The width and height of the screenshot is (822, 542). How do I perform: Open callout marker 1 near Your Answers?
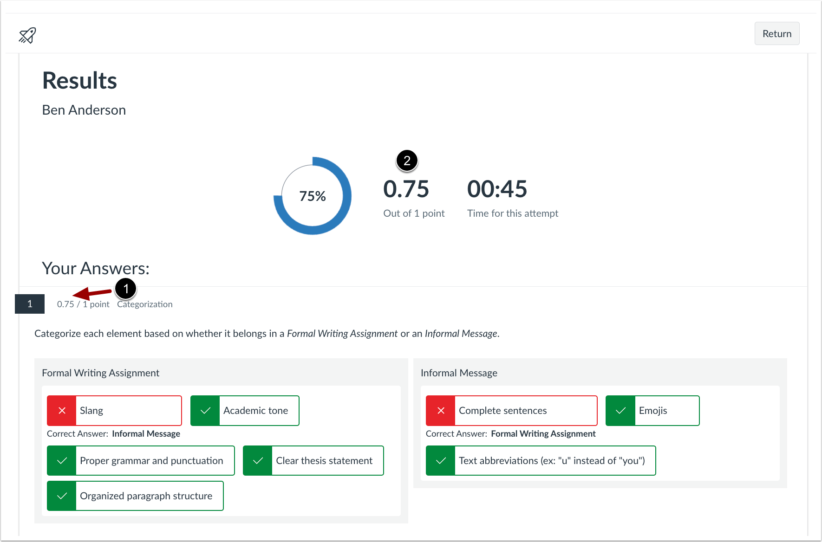click(x=126, y=289)
